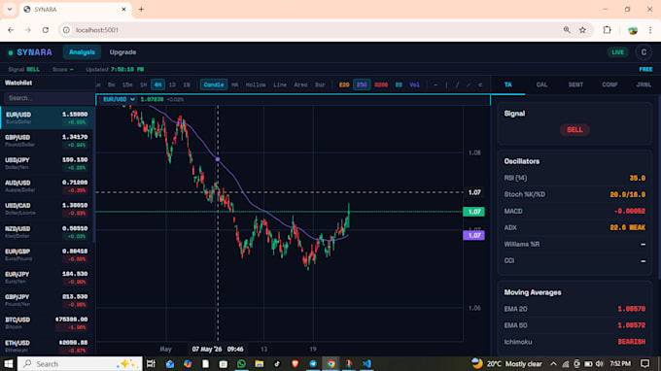The image size is (661, 371).
Task: Reload the browser page
Action: click(x=46, y=30)
